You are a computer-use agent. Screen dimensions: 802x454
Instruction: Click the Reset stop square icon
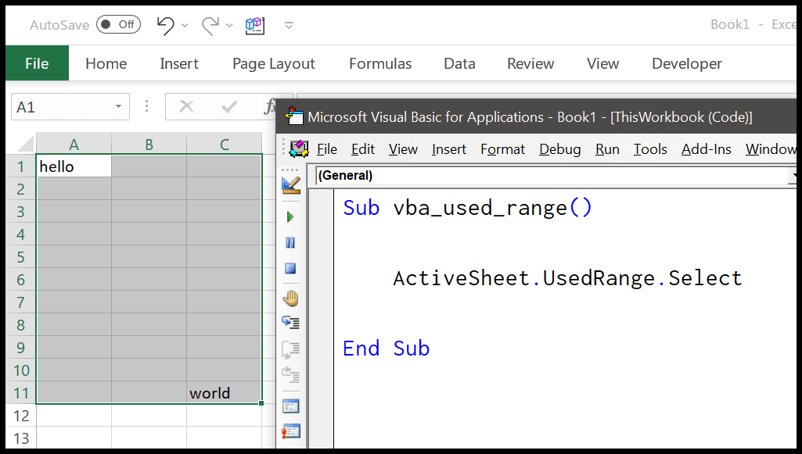(291, 269)
